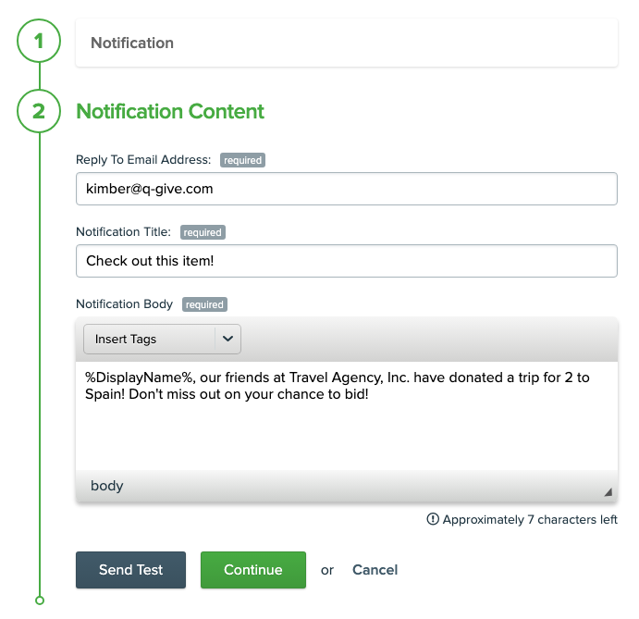Click the green Continue button
This screenshot has width=639, height=619.
pyautogui.click(x=252, y=570)
